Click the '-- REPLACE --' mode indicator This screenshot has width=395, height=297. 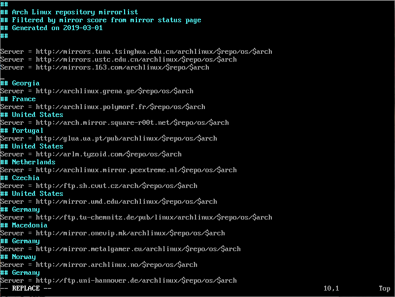pos(26,289)
